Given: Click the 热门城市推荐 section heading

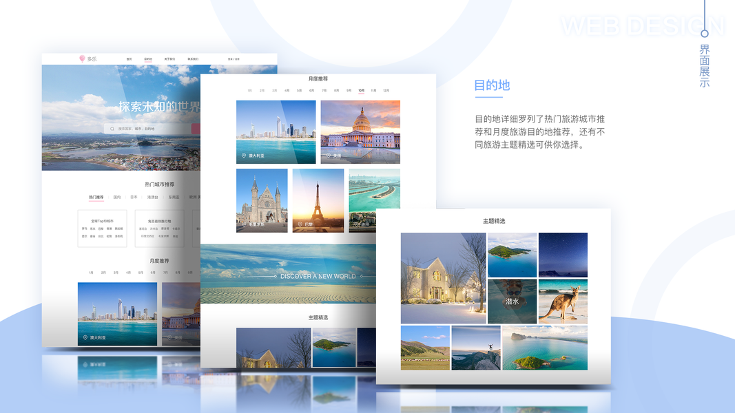Looking at the screenshot, I should click(159, 184).
